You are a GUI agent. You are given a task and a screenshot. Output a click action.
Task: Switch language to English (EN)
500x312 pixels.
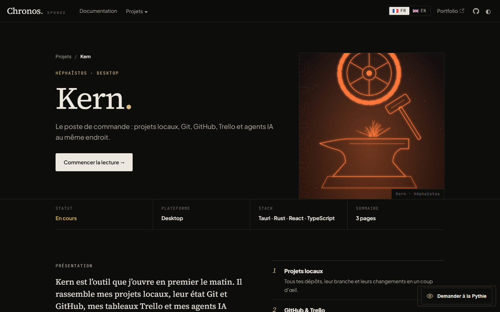419,11
